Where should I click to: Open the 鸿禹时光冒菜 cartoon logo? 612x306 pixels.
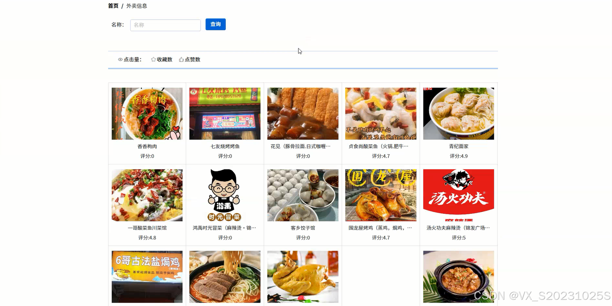[x=225, y=195]
